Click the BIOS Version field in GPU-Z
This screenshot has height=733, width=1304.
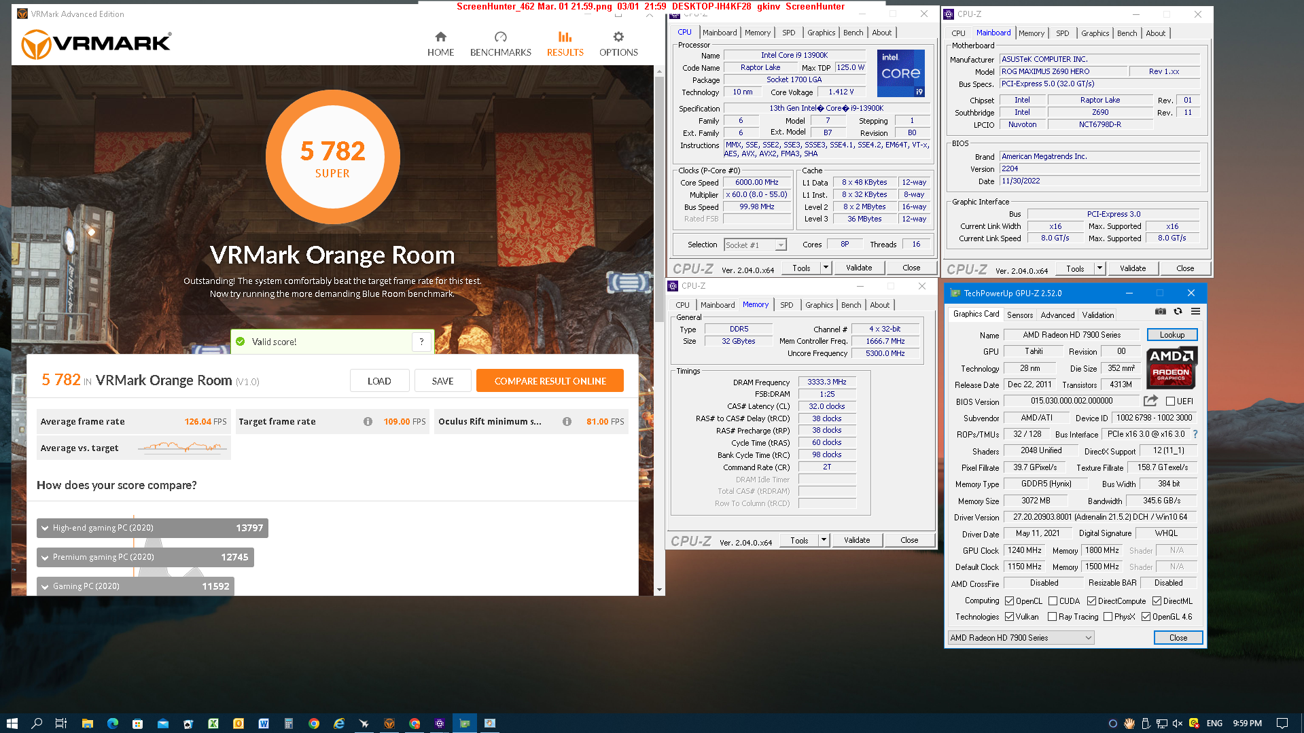[1070, 401]
